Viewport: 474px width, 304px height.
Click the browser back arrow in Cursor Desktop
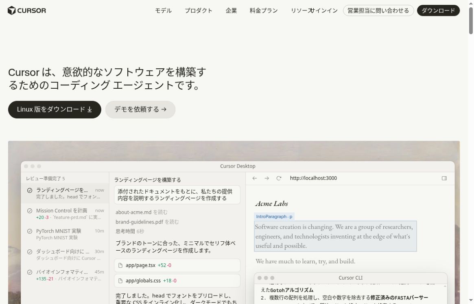255,179
